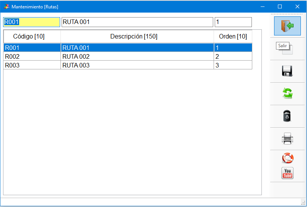307x207 pixels.
Task: Click the order value 3 cell
Action: 233,65
